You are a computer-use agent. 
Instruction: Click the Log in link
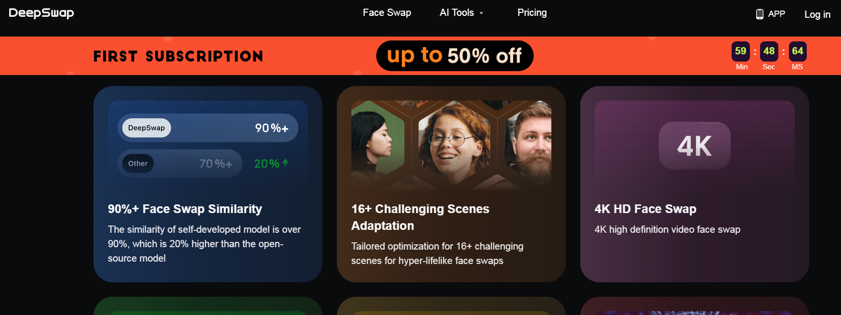click(817, 14)
